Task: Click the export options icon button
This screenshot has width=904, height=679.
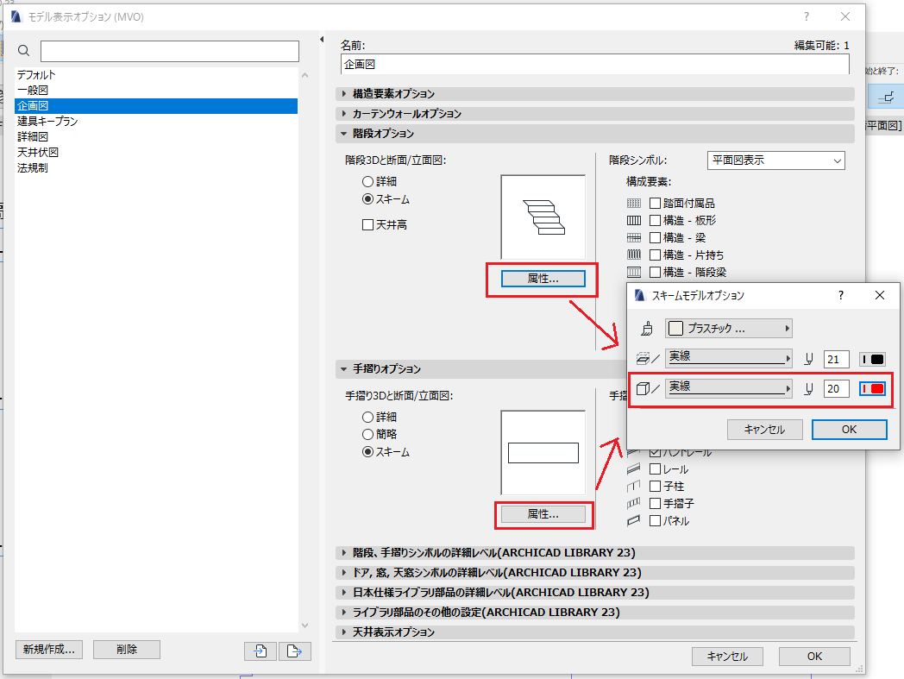Action: pyautogui.click(x=295, y=651)
